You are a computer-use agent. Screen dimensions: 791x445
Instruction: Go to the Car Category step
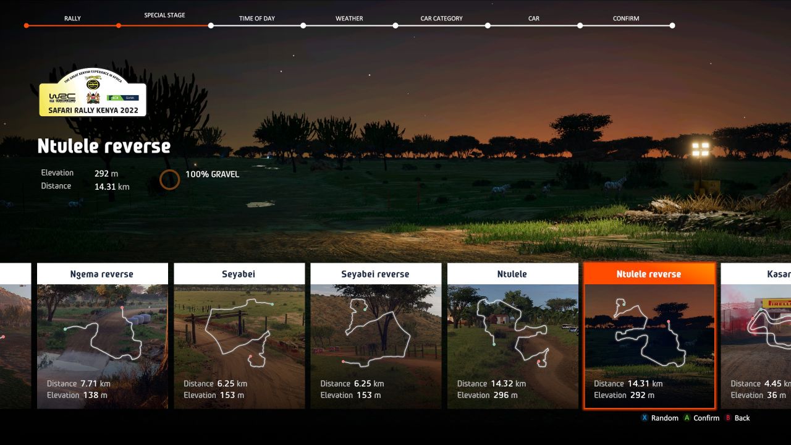pos(441,19)
